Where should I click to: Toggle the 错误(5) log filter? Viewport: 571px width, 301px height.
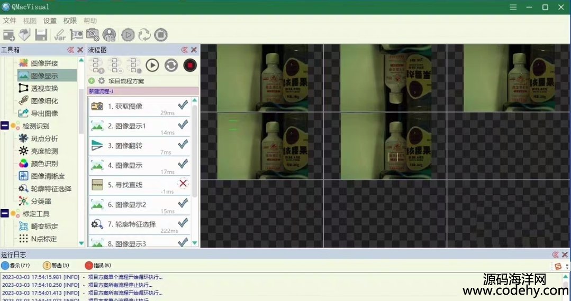click(98, 266)
